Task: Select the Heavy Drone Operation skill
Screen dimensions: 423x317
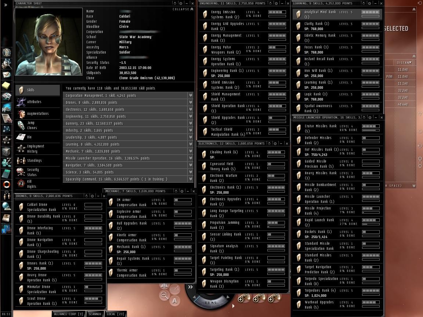Action: click(60, 278)
